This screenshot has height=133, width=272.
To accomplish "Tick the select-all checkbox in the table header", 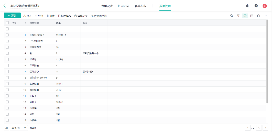I will 7,23.
